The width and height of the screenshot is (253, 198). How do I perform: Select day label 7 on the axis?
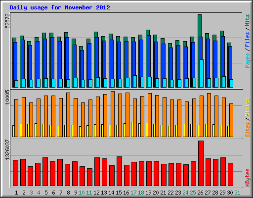[61, 193]
